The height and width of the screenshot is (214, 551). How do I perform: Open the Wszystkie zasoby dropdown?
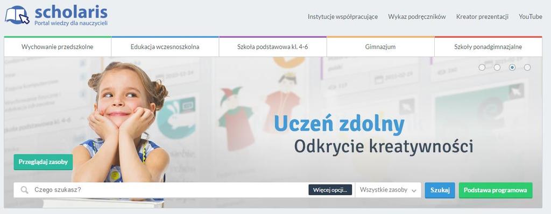point(388,190)
